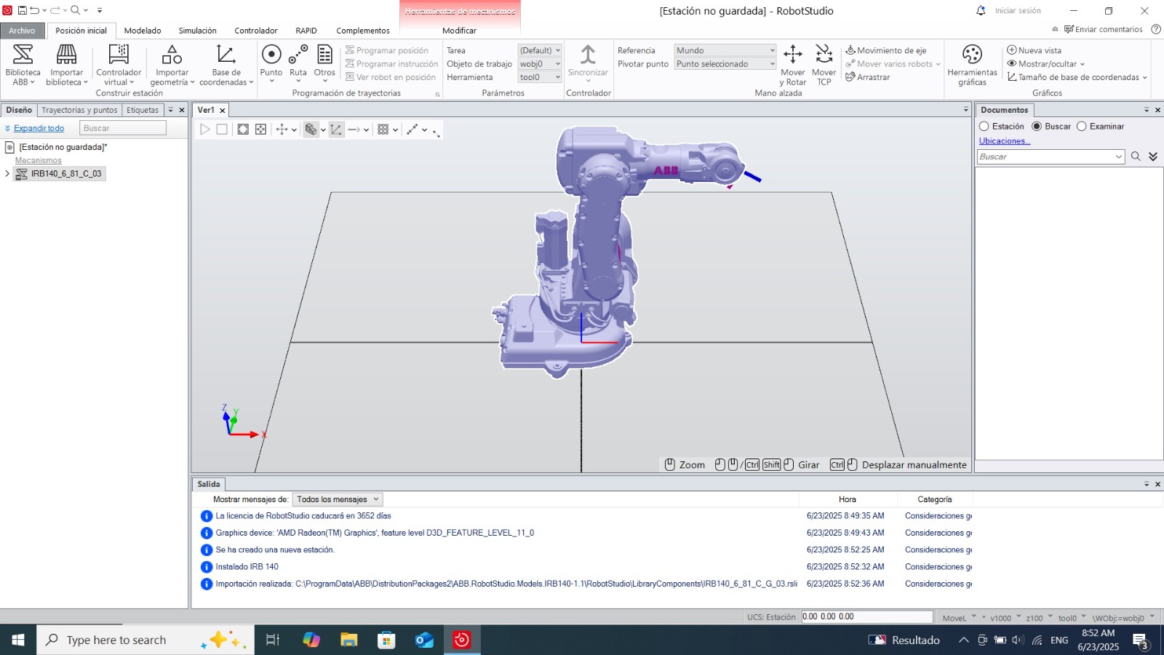Click Iniciar sesión

point(1018,11)
